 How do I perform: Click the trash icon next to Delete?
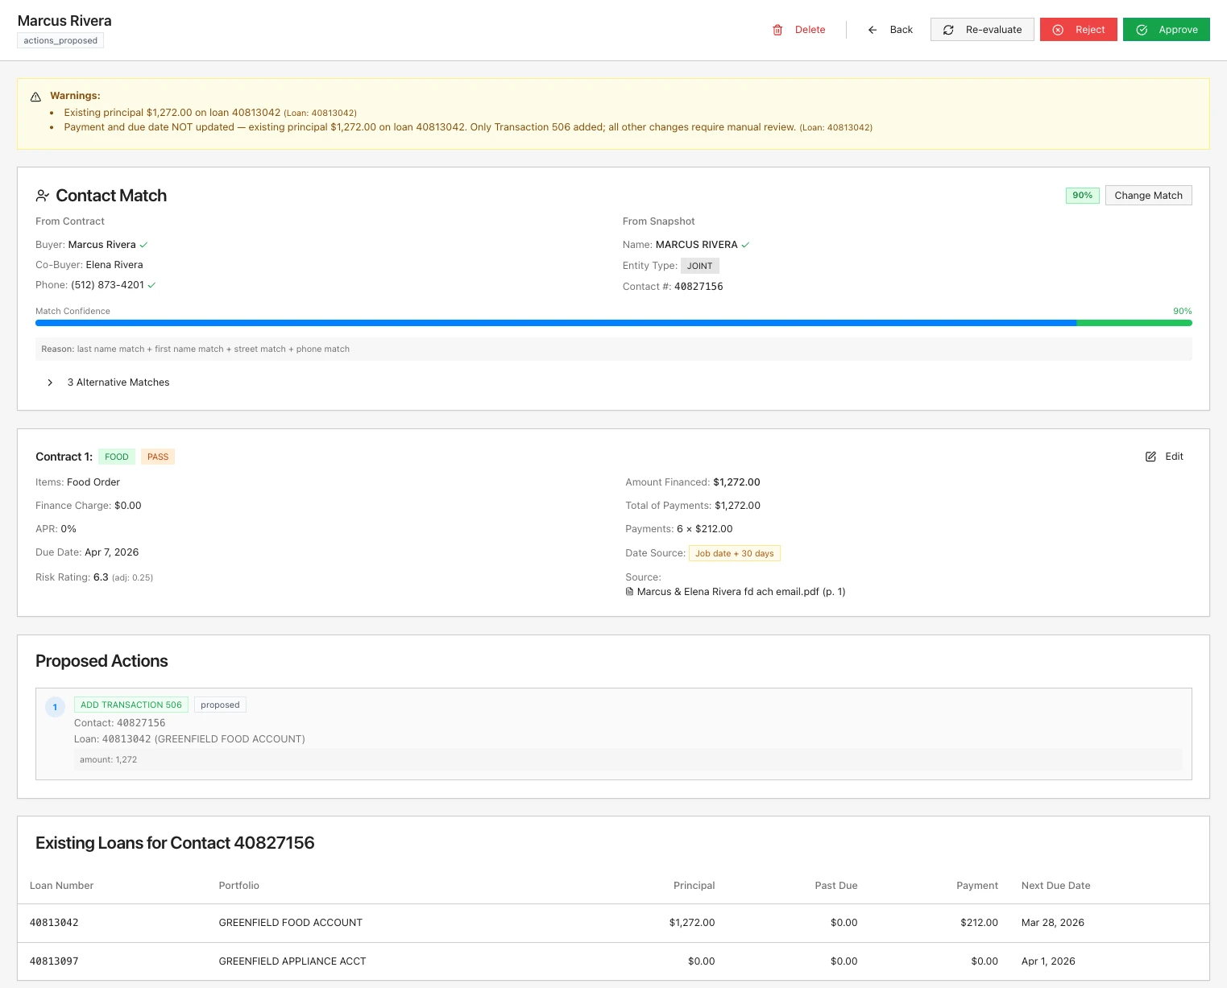(x=777, y=30)
